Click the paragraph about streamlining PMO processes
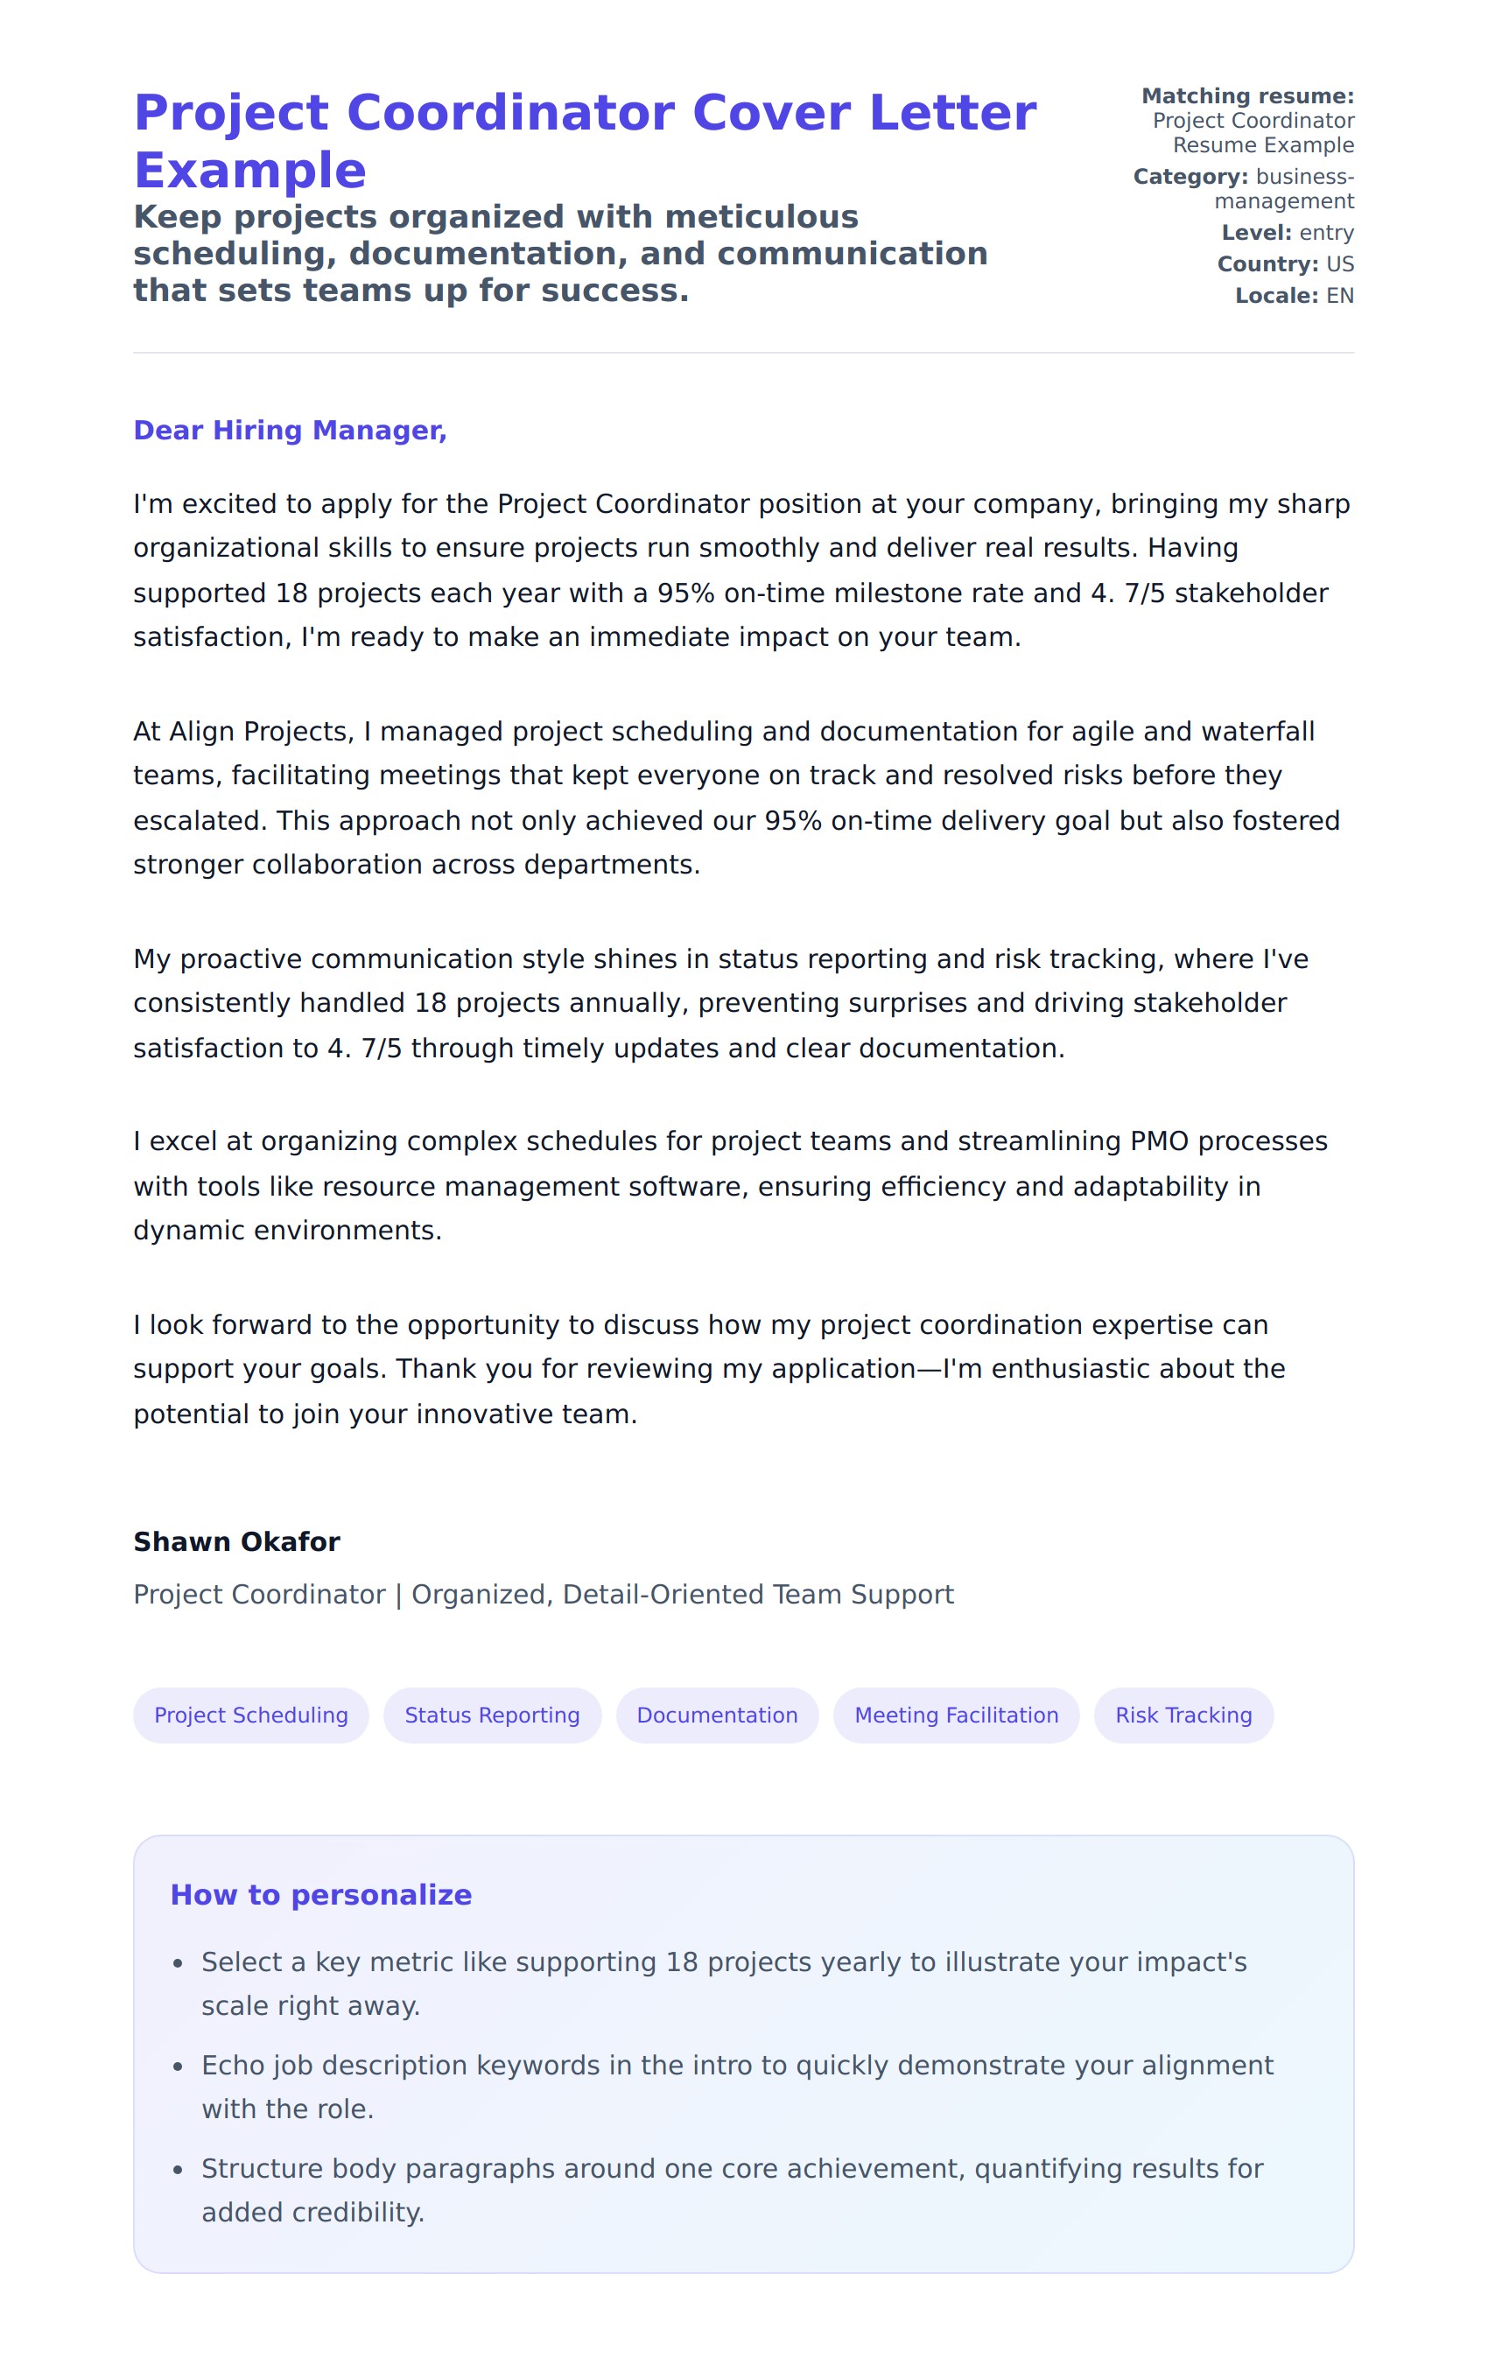Viewport: 1488px width, 2358px height. pos(730,1185)
